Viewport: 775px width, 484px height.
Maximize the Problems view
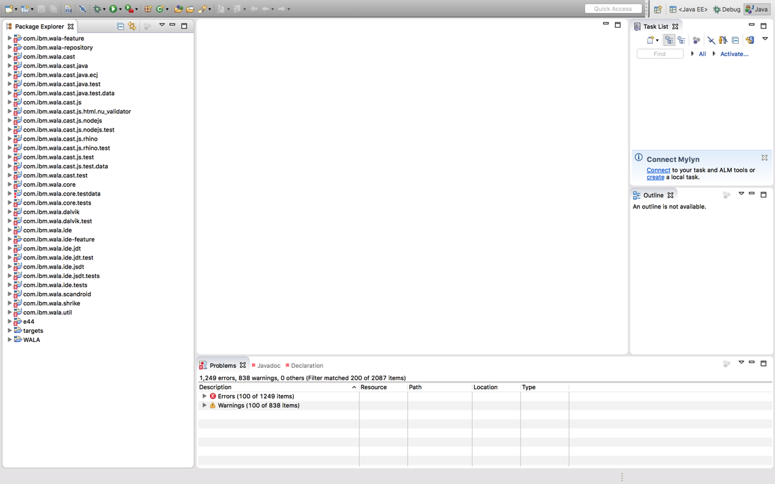click(763, 363)
